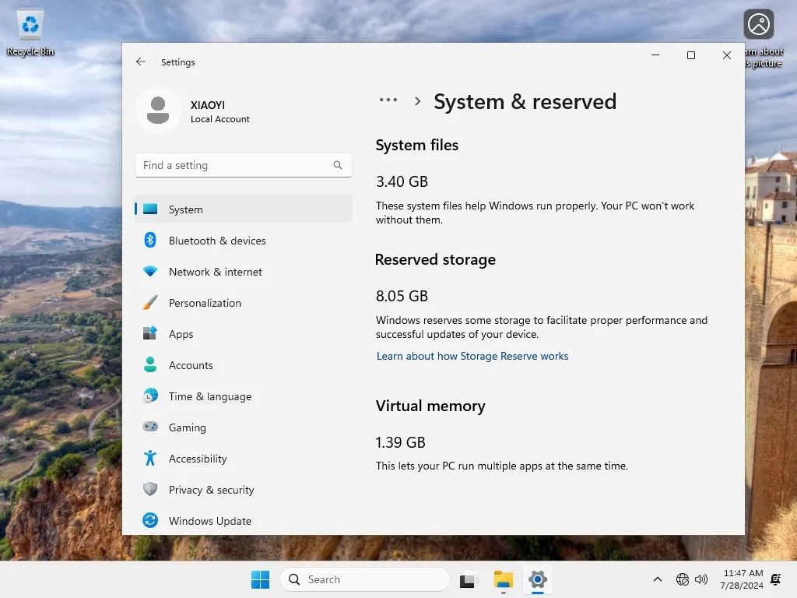Open Gaming settings

[244, 427]
